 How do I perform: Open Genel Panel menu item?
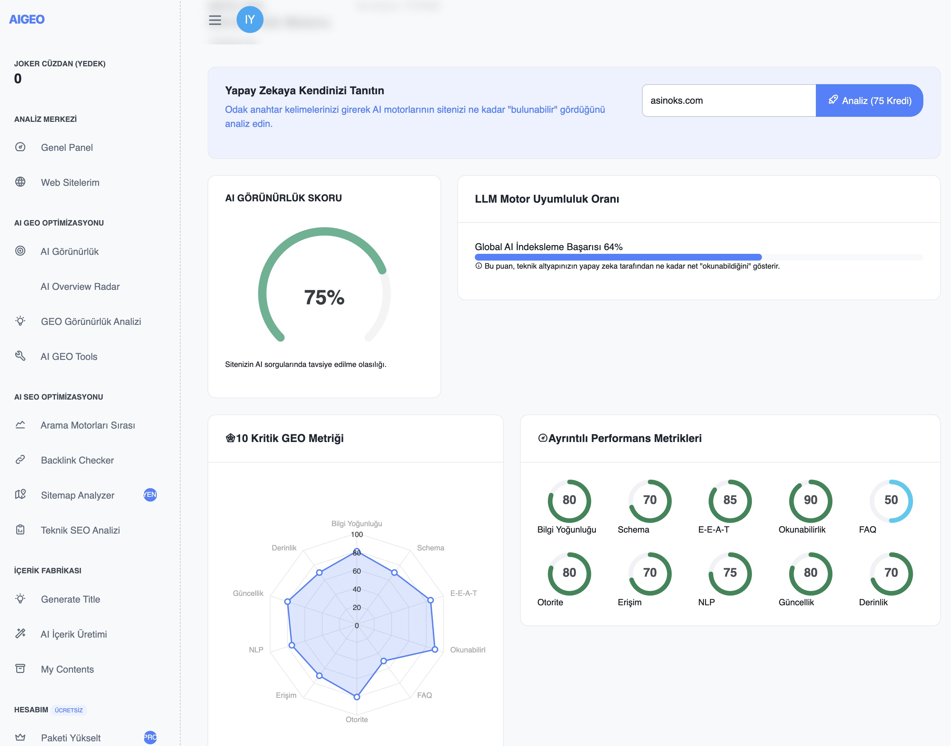(x=67, y=148)
